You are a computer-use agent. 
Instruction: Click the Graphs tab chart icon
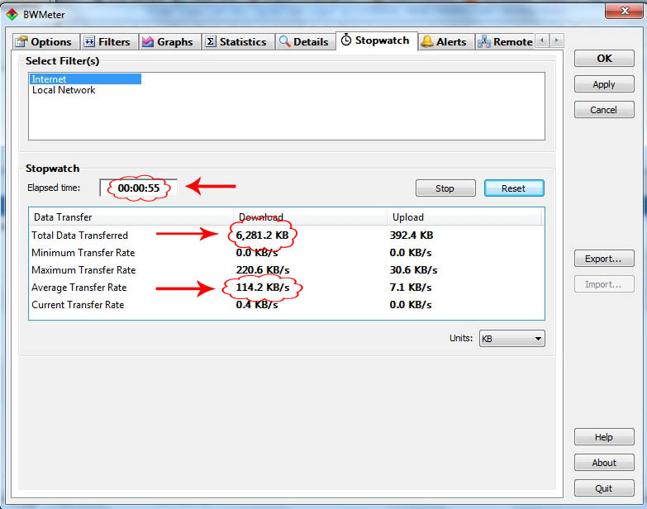tap(148, 41)
